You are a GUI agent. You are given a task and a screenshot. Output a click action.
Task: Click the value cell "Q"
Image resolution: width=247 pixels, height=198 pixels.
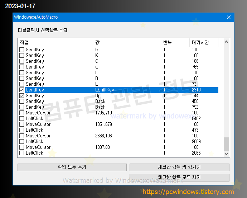[x=97, y=61]
